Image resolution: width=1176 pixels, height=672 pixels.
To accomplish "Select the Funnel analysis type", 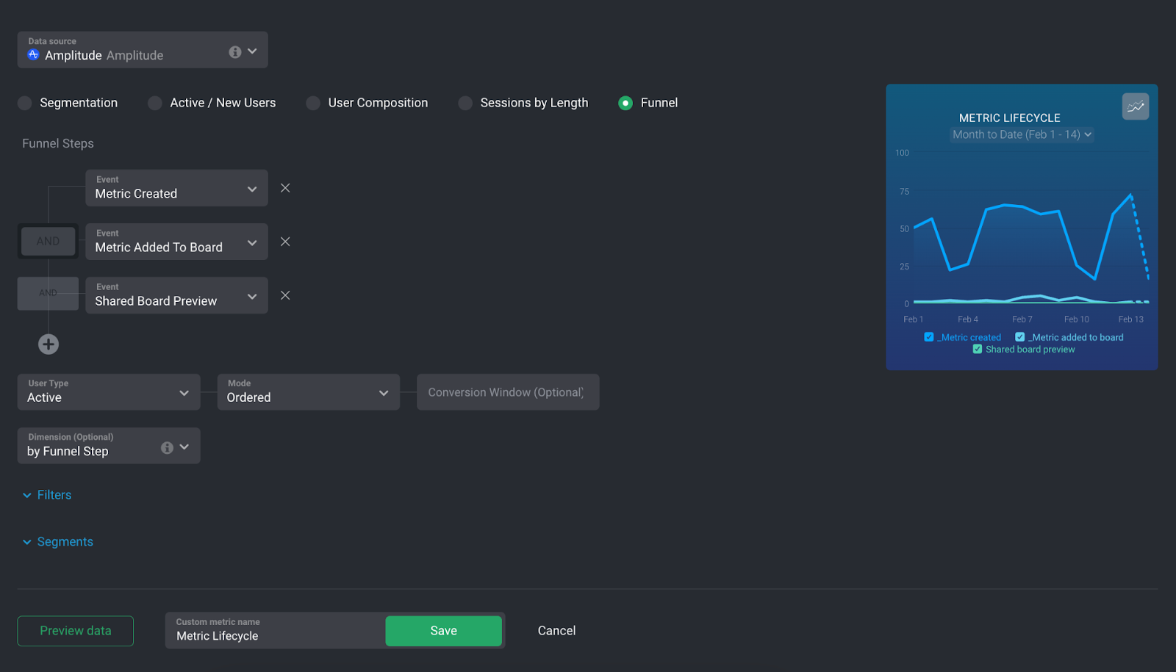I will pos(625,103).
